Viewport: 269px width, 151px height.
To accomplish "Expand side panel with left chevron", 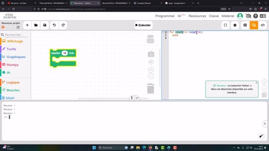I will click(265, 124).
